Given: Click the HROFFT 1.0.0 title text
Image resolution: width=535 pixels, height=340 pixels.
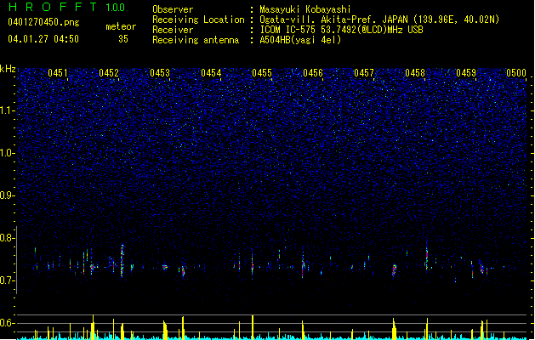Looking at the screenshot, I should point(67,7).
